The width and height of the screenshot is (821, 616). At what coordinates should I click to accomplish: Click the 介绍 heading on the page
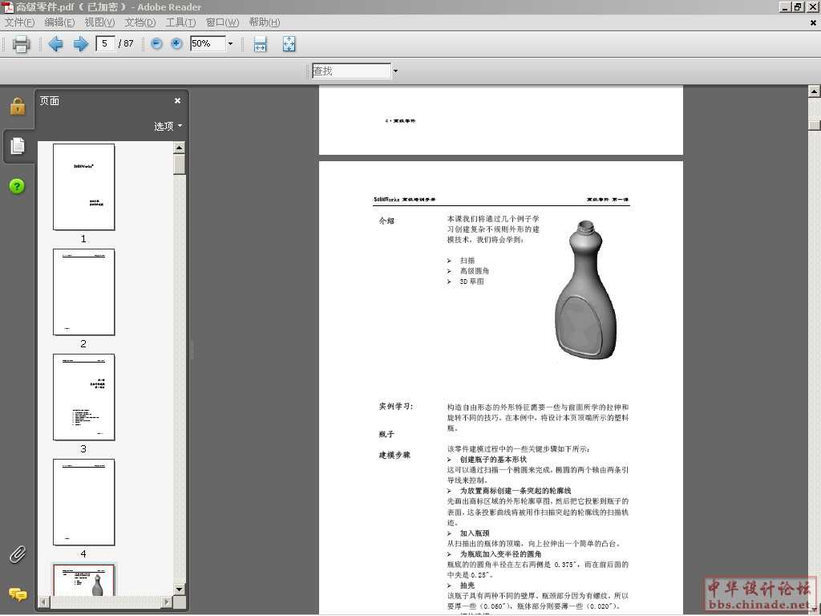(x=386, y=221)
